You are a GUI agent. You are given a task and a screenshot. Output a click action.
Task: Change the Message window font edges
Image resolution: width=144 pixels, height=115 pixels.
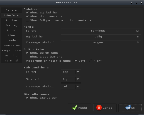point(101,42)
